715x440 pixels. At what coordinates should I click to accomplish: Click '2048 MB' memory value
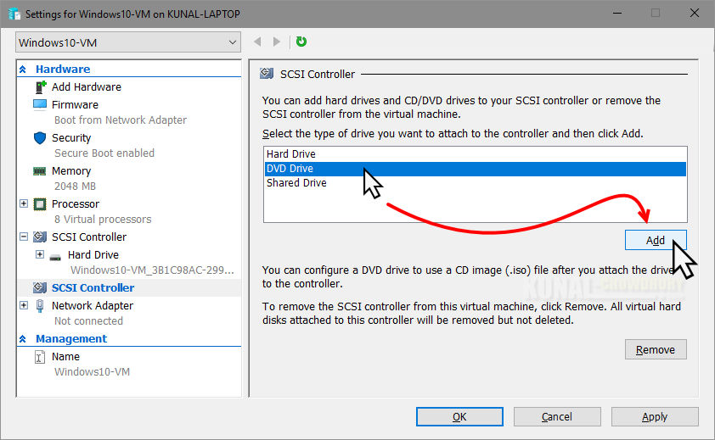tap(75, 187)
